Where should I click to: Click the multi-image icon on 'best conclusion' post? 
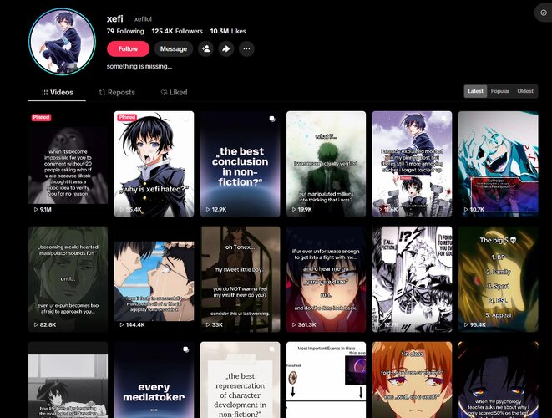click(272, 119)
